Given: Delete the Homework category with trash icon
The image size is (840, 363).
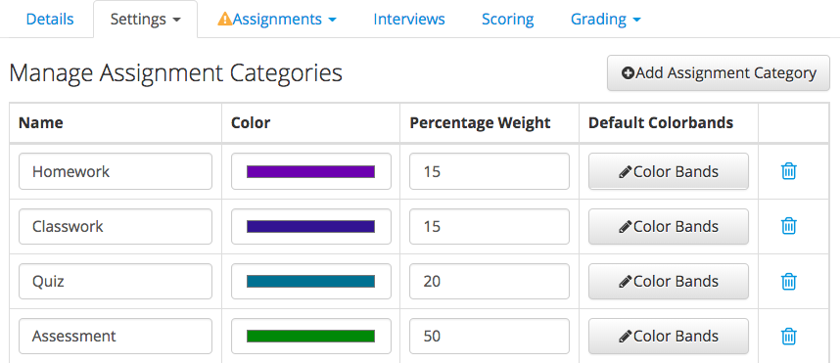Looking at the screenshot, I should pyautogui.click(x=788, y=171).
